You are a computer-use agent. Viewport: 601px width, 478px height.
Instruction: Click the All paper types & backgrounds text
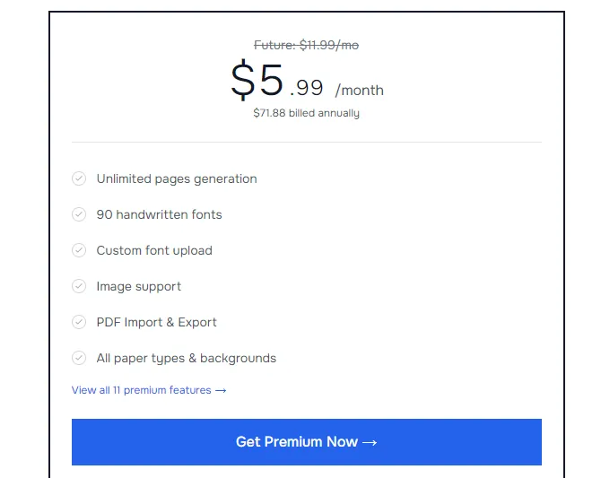(187, 358)
